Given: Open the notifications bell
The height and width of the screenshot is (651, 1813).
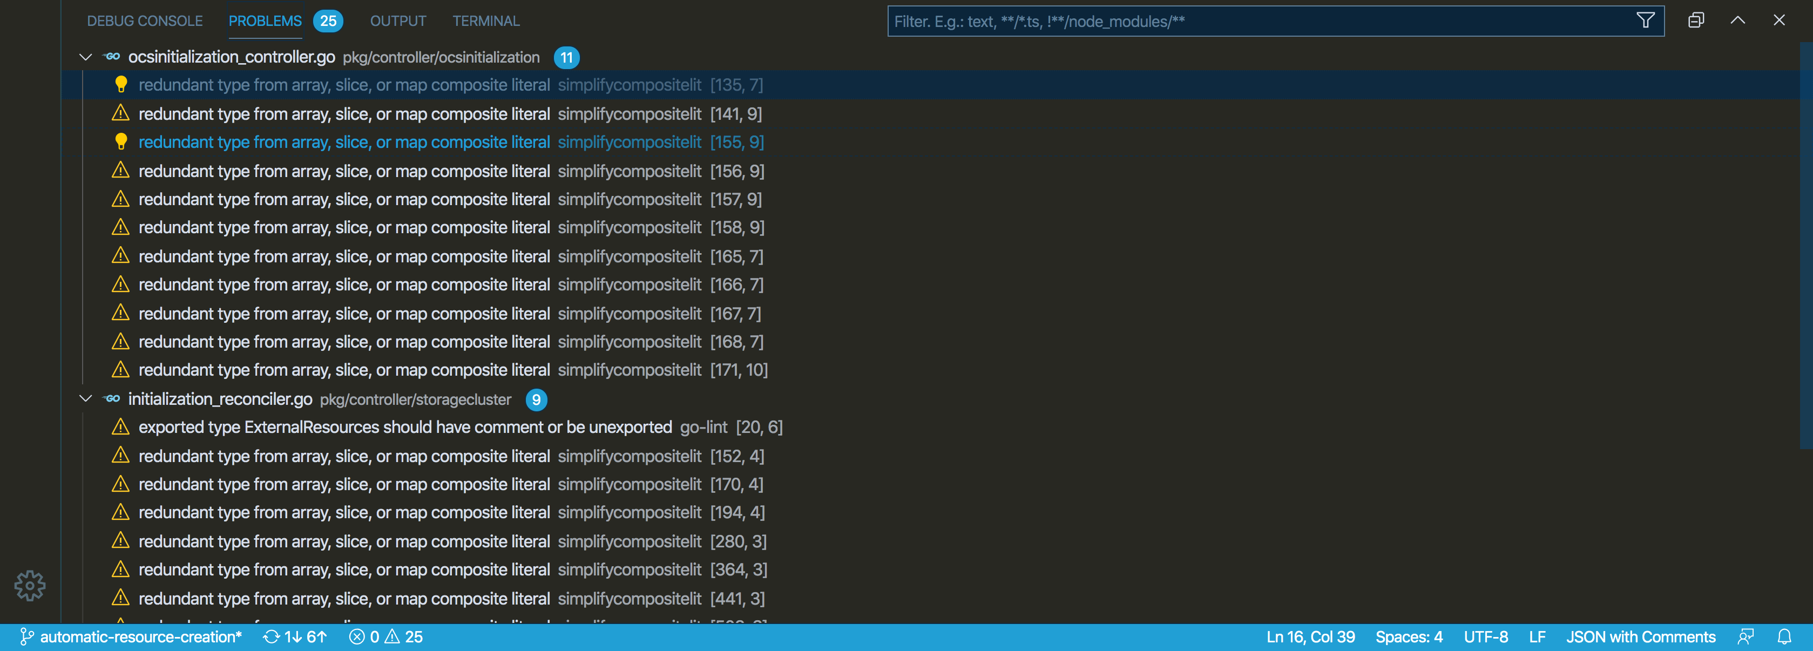Looking at the screenshot, I should tap(1783, 637).
